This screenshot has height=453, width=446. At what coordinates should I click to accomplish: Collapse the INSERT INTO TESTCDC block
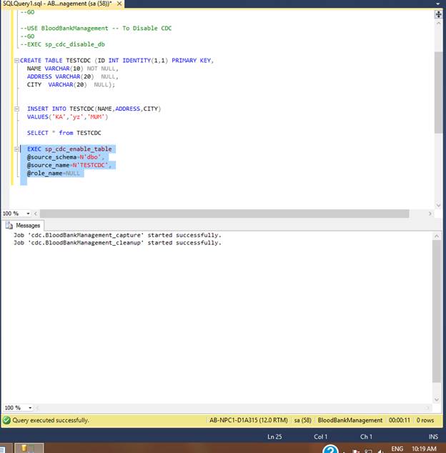[16, 109]
